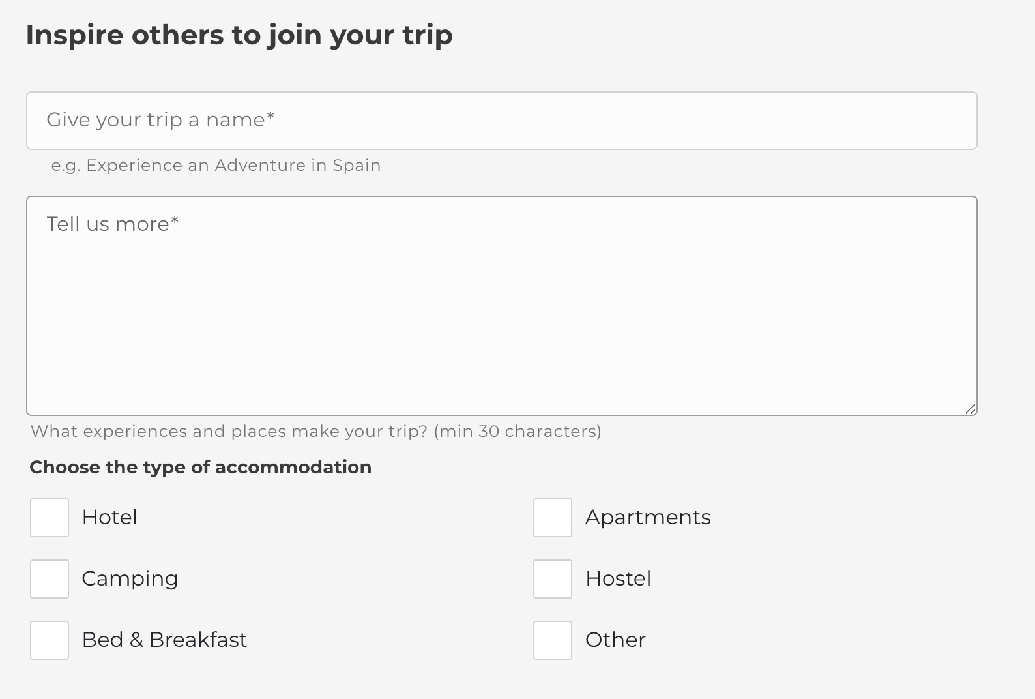Click the text area resize handle
Viewport: 1035px width, 699px height.
click(x=970, y=409)
